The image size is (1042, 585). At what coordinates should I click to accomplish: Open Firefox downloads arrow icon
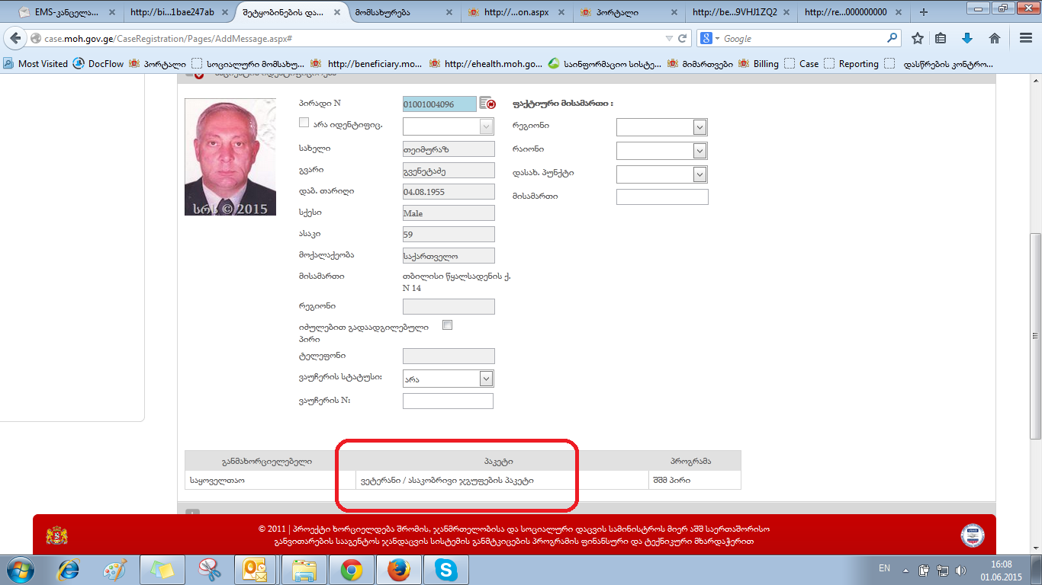[x=967, y=38]
